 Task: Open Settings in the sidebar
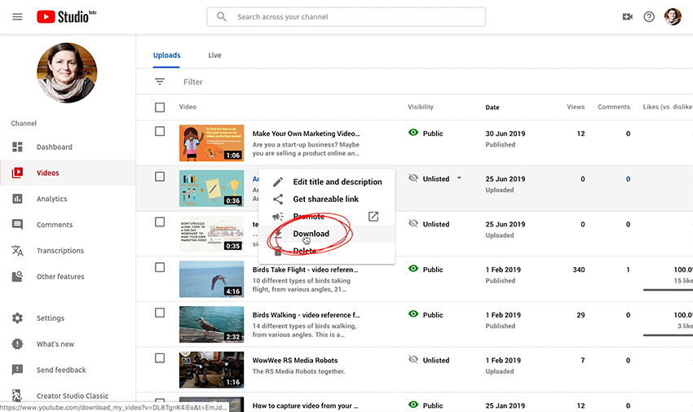pos(51,318)
